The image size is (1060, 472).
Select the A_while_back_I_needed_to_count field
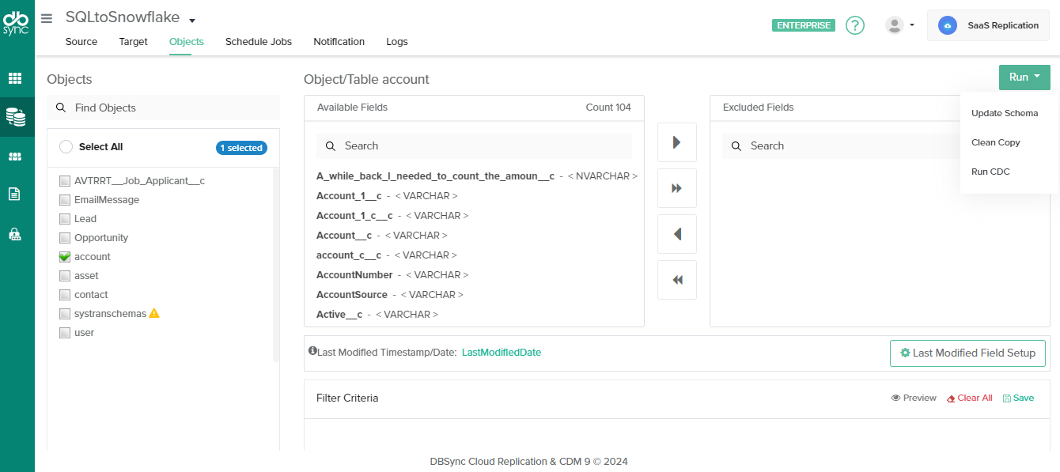pos(477,176)
